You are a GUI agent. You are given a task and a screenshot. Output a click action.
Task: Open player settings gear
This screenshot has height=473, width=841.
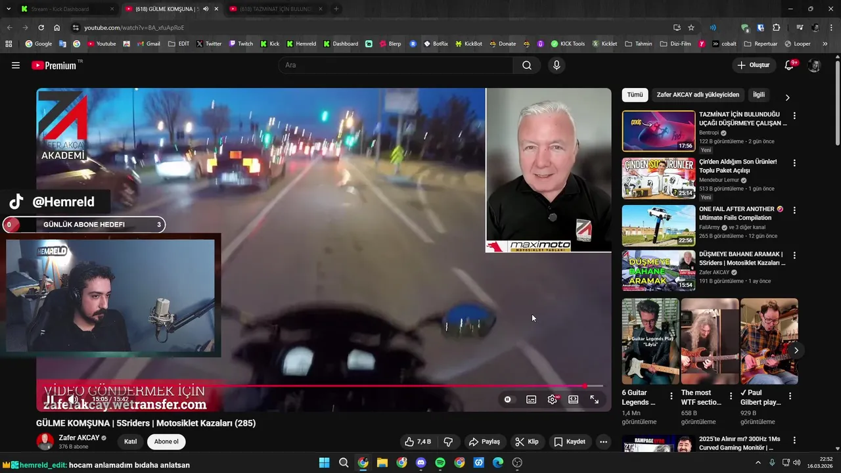[x=553, y=399]
